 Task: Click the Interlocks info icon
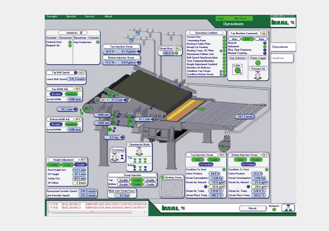[81, 33]
